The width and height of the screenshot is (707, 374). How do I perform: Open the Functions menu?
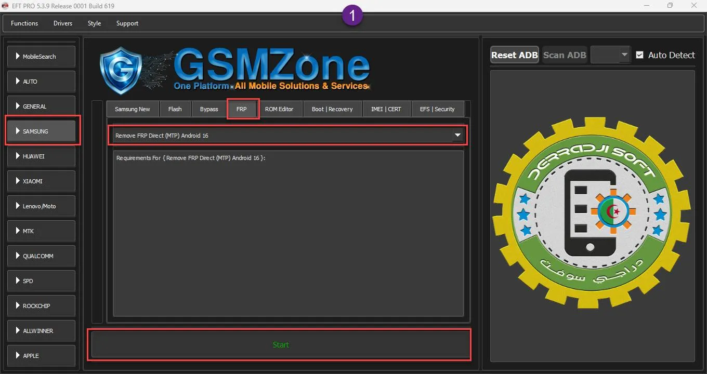pyautogui.click(x=24, y=23)
